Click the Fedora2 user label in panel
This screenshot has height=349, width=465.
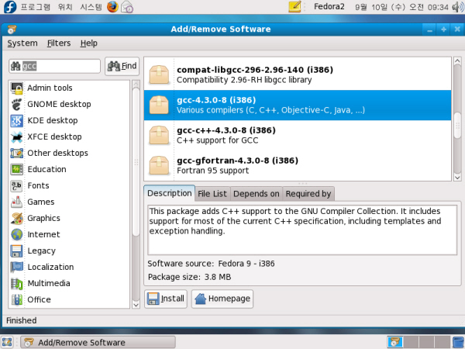coord(329,6)
